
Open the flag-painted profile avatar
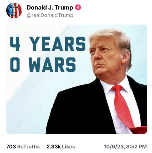(14, 10)
